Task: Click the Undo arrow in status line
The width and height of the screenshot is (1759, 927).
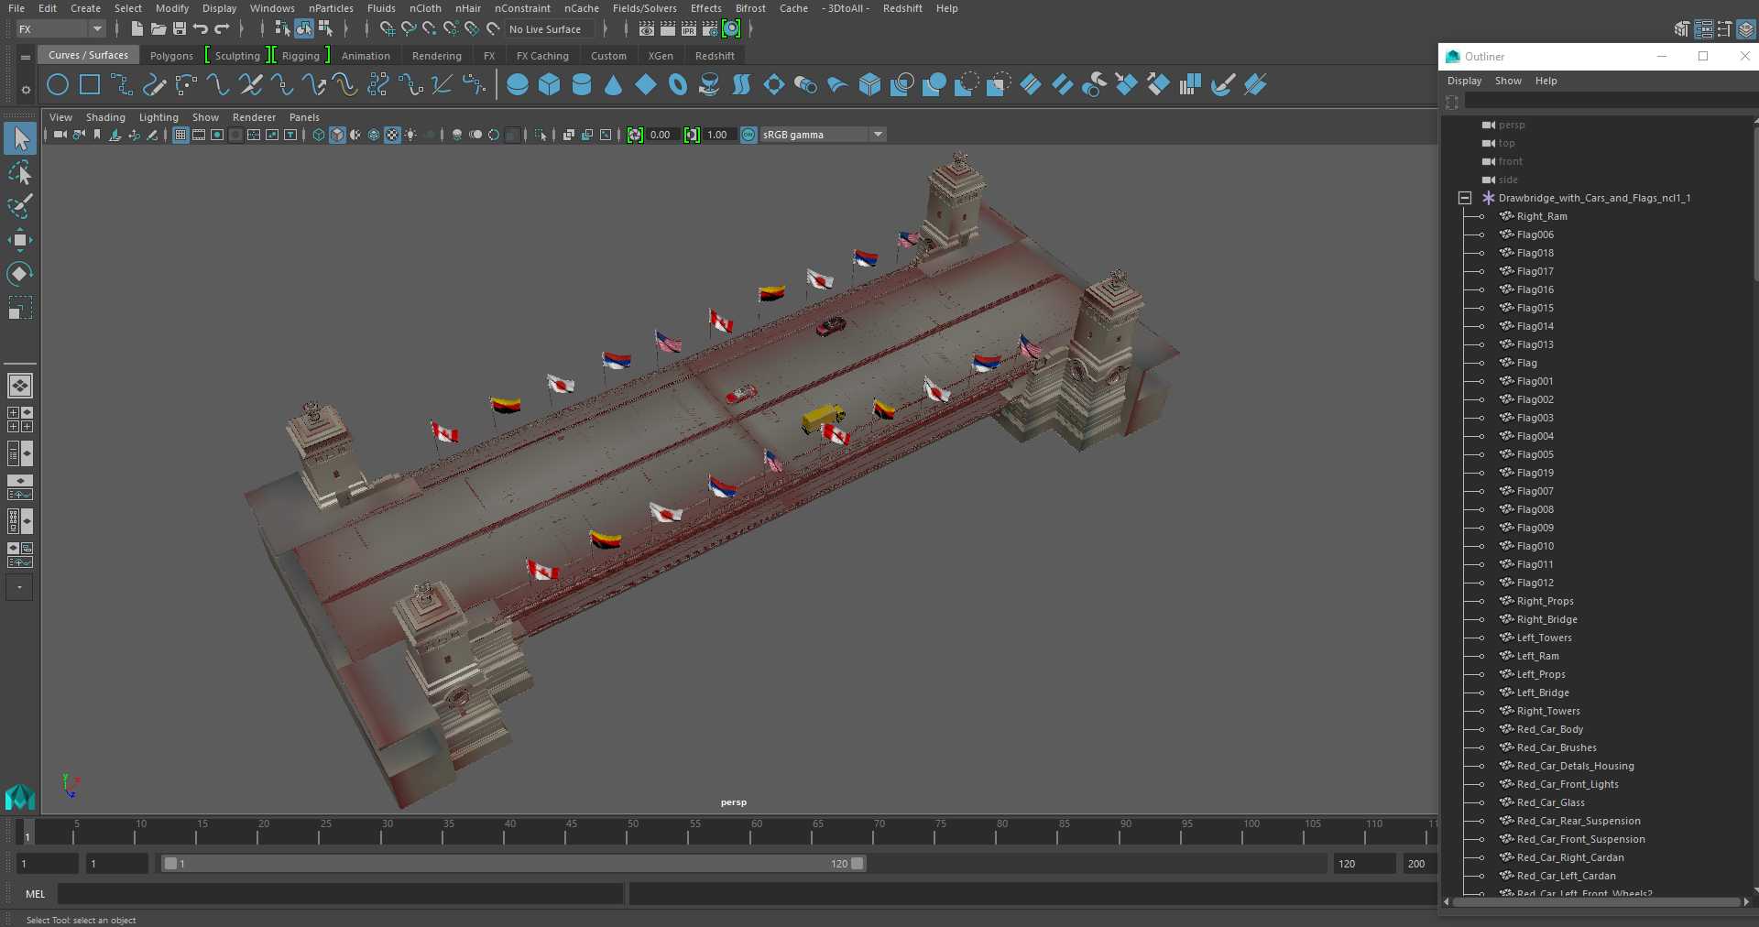Action: point(201,29)
